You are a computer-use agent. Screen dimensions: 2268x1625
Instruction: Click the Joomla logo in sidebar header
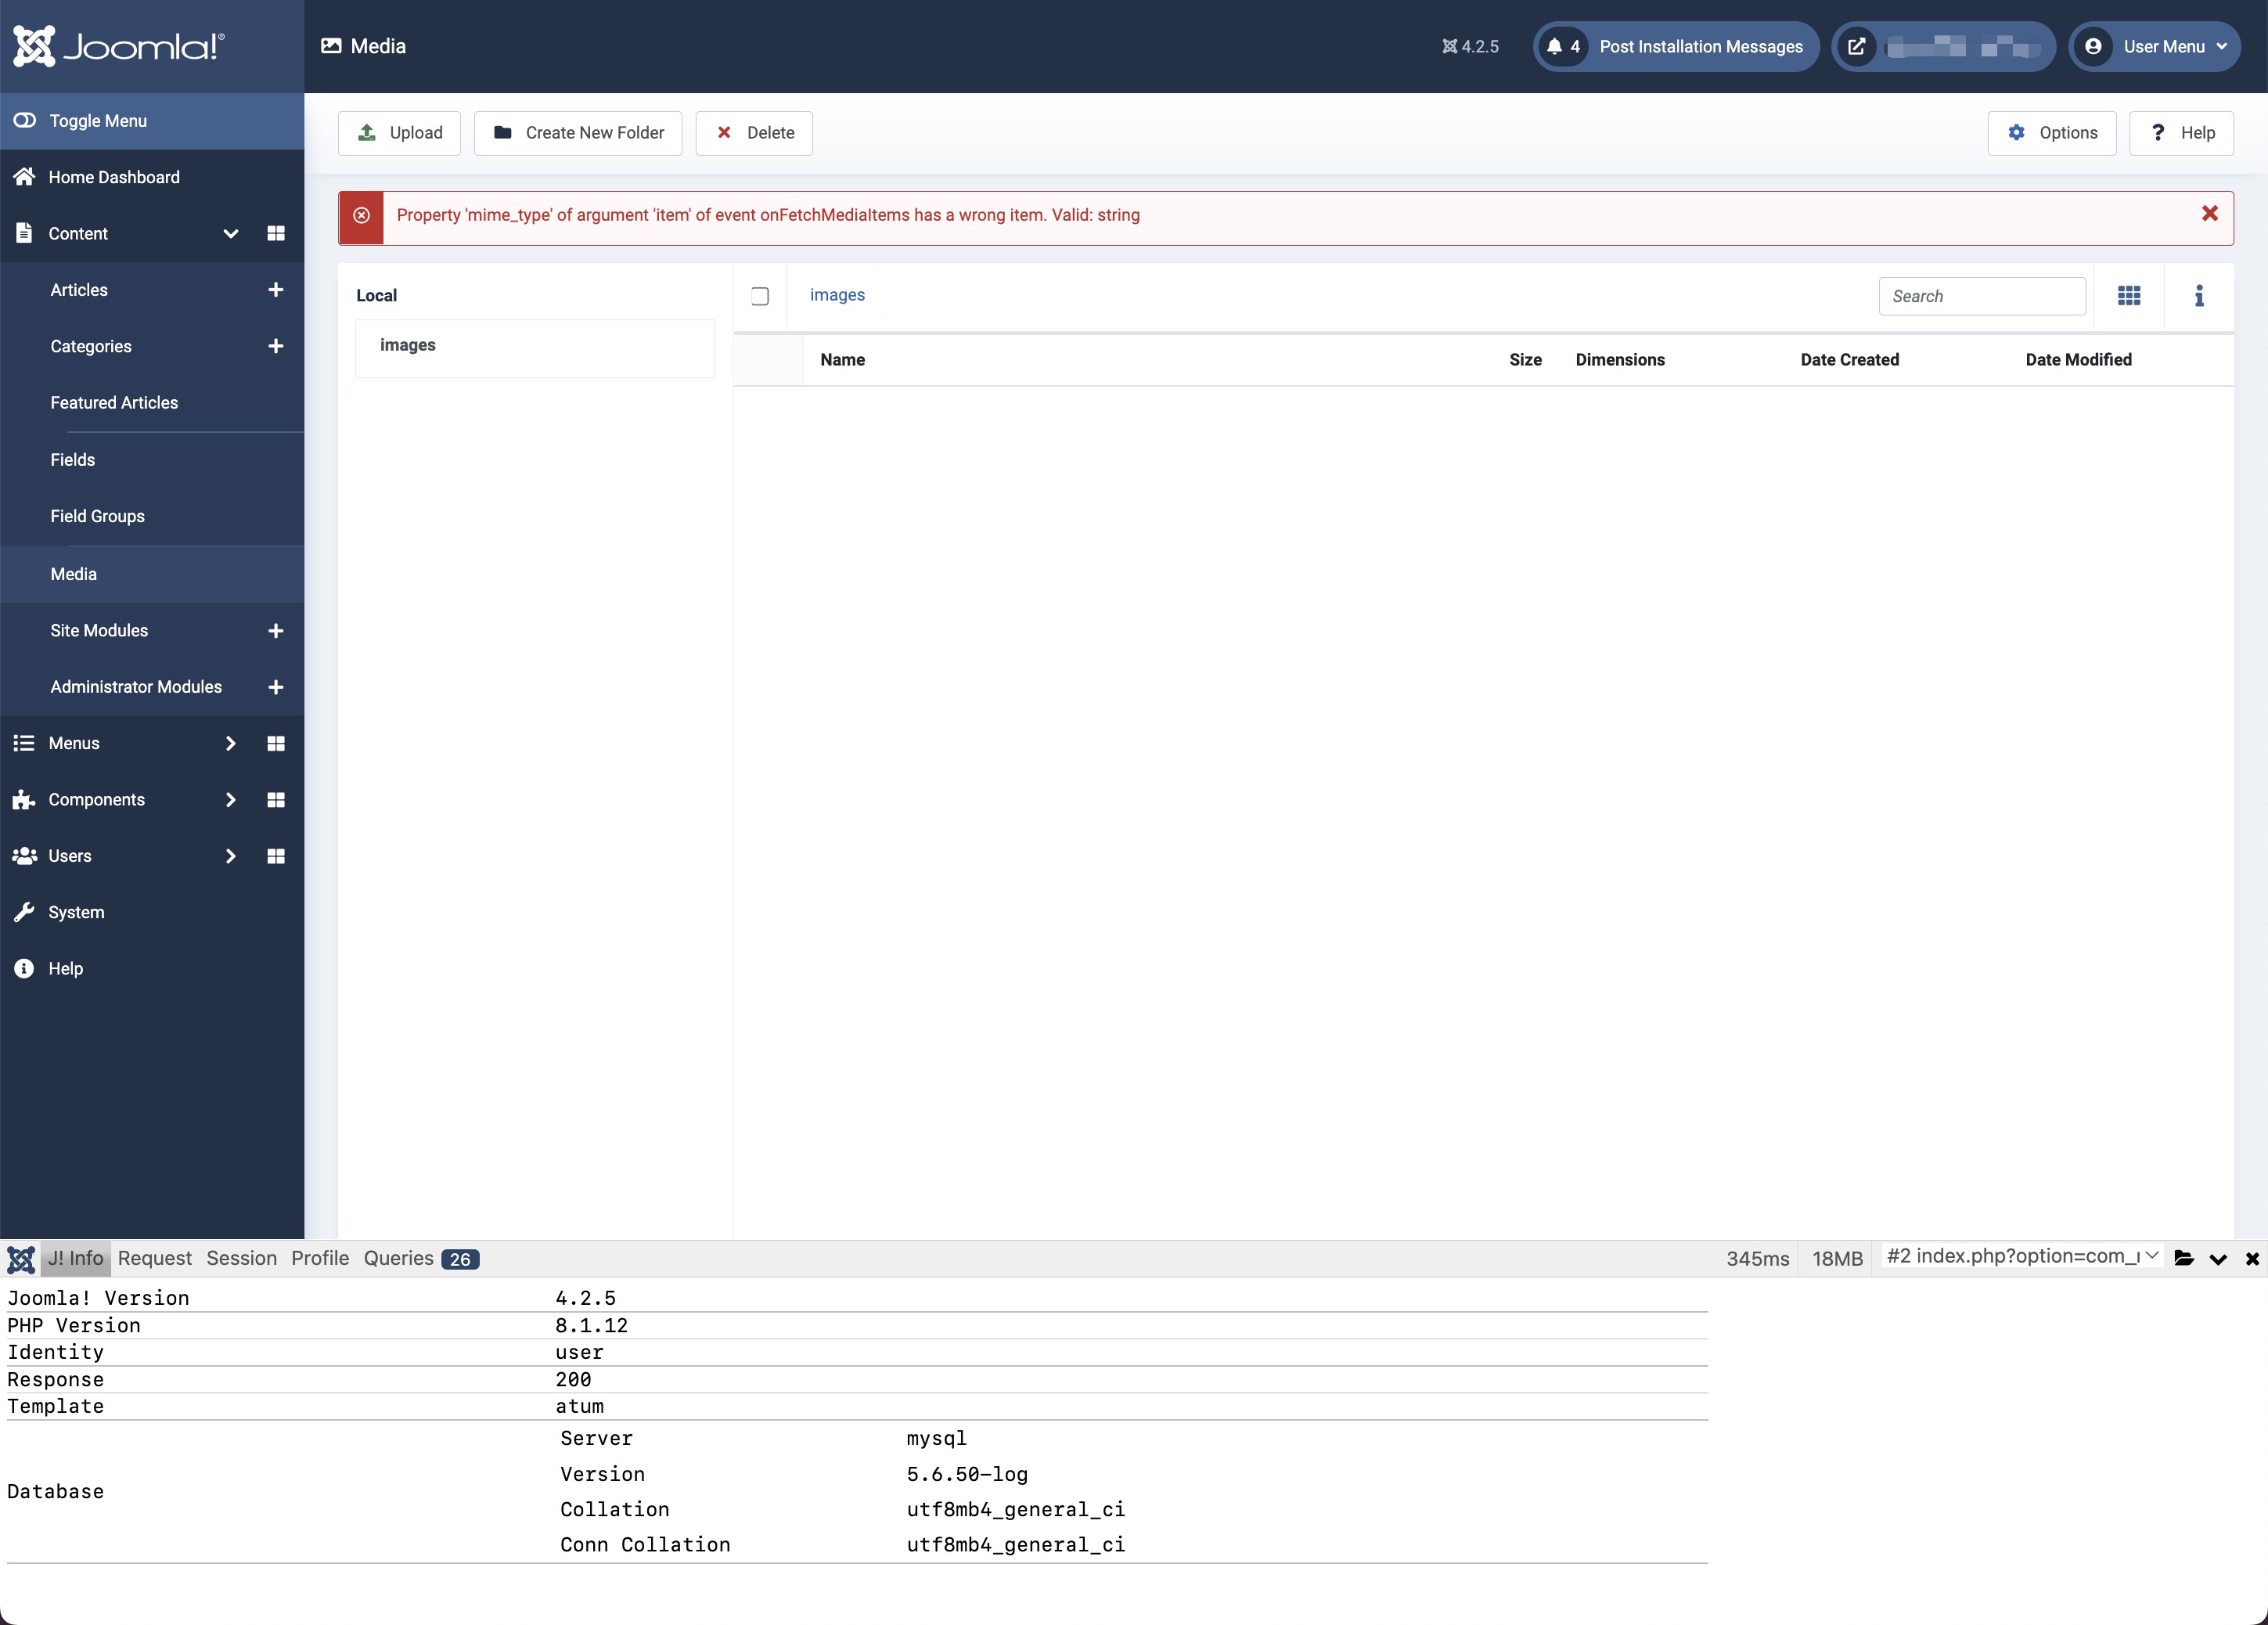118,46
